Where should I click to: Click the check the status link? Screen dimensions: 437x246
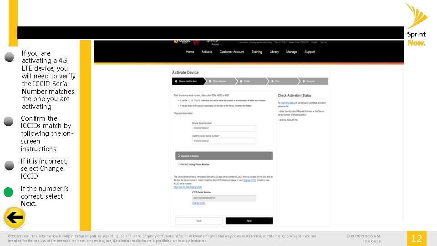(288, 103)
